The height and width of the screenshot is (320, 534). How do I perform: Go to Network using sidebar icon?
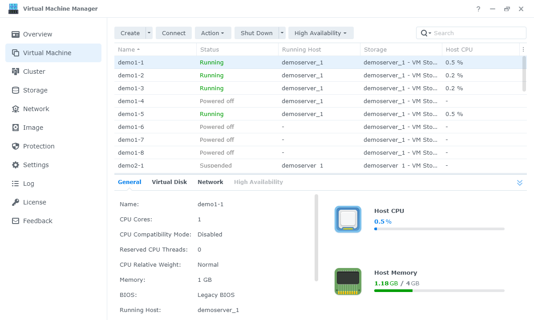pos(16,109)
